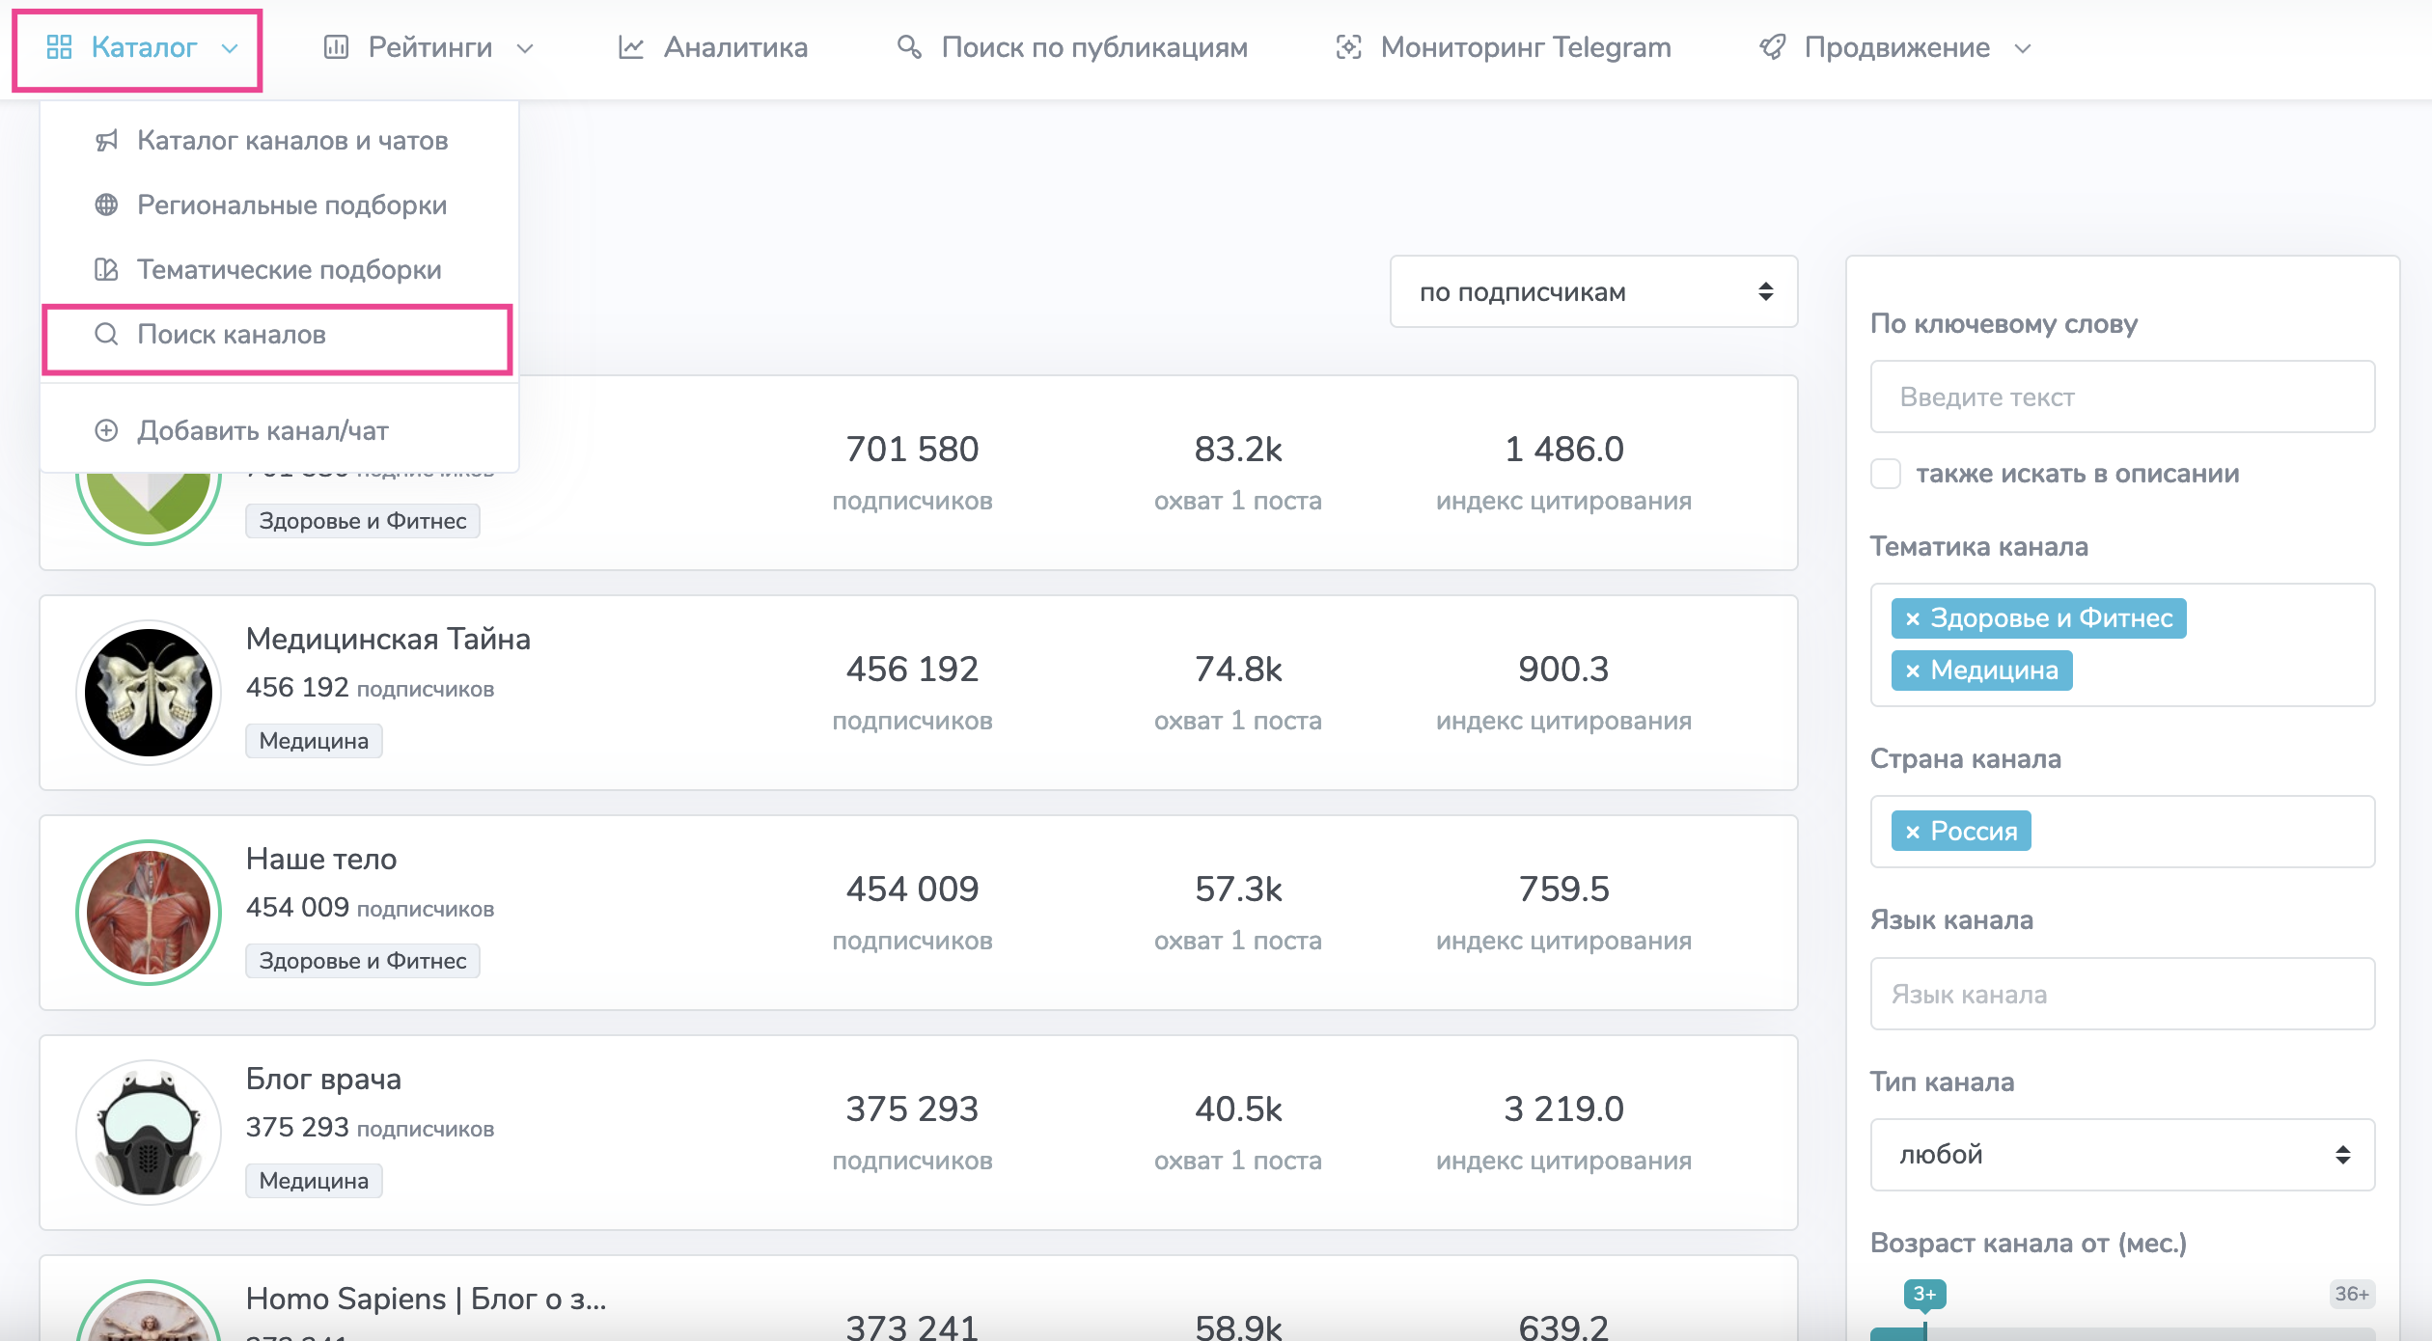Open the Homo Sapiens | Блог о з... channel

[x=426, y=1299]
